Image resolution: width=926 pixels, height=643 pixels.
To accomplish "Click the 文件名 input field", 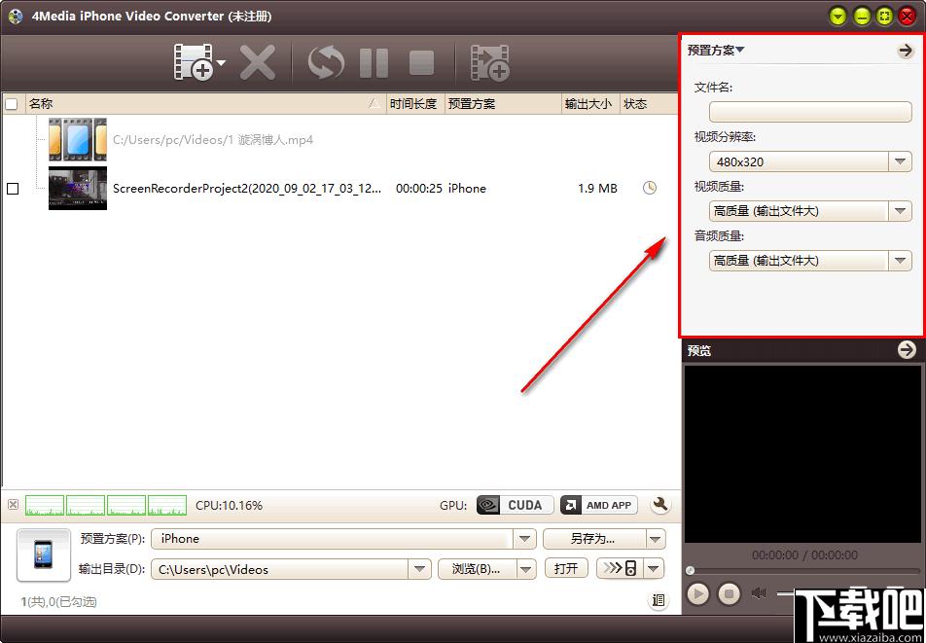I will click(810, 112).
